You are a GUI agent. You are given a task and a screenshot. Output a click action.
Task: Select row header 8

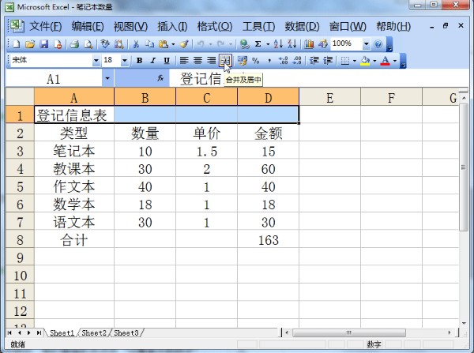(20, 240)
